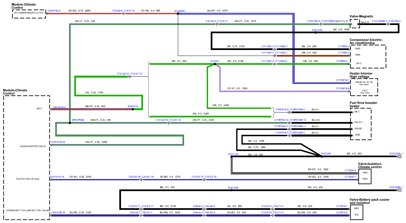This screenshot has height=223, width=406.
Task: Select splice label SPCHF06A
Action: click(x=78, y=120)
